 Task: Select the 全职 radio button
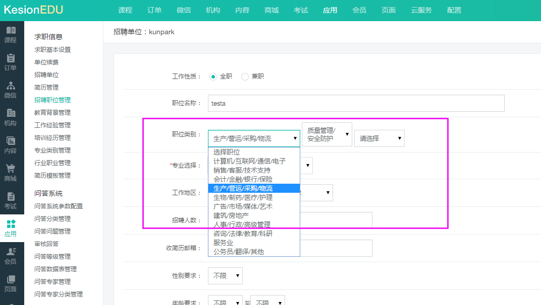[213, 77]
